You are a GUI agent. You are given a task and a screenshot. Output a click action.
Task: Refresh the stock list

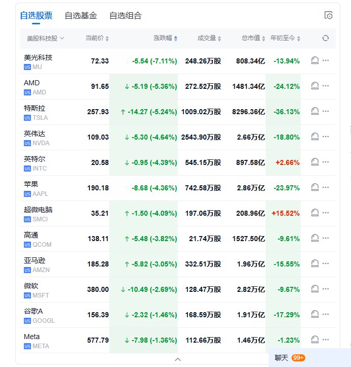pos(326,38)
